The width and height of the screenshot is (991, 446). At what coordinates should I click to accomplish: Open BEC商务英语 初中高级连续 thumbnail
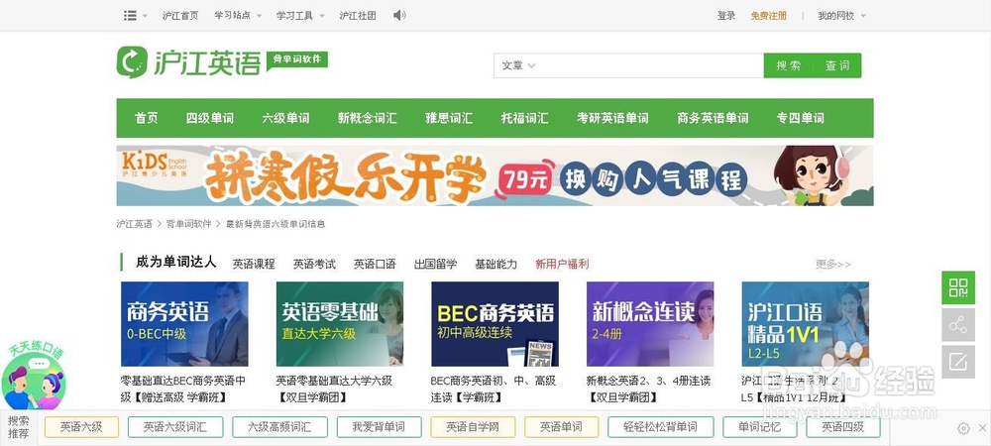tap(495, 324)
